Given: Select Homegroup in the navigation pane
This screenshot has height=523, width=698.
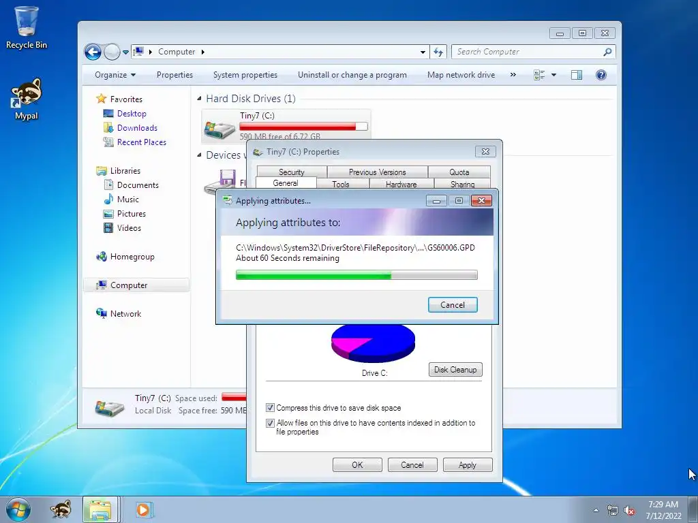Looking at the screenshot, I should point(132,256).
